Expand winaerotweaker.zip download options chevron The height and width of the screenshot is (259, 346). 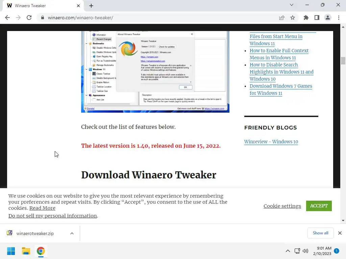pos(72,233)
